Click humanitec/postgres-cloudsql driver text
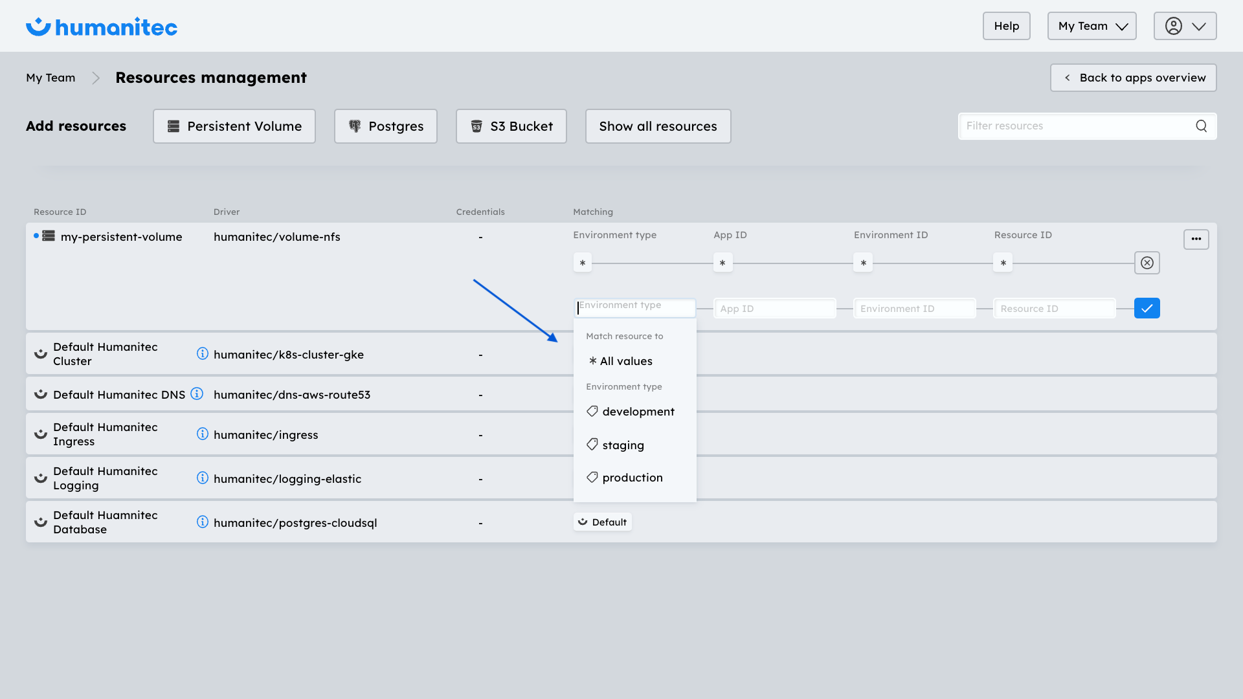 295,523
